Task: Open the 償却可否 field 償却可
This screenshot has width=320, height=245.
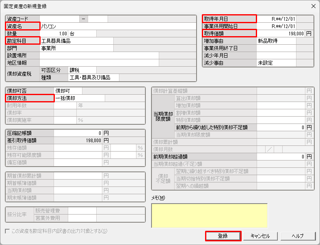Action: (x=68, y=91)
